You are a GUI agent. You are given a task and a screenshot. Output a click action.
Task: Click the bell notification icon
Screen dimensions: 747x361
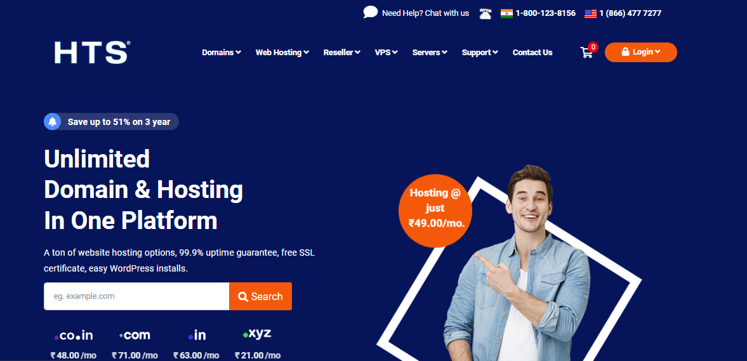53,121
